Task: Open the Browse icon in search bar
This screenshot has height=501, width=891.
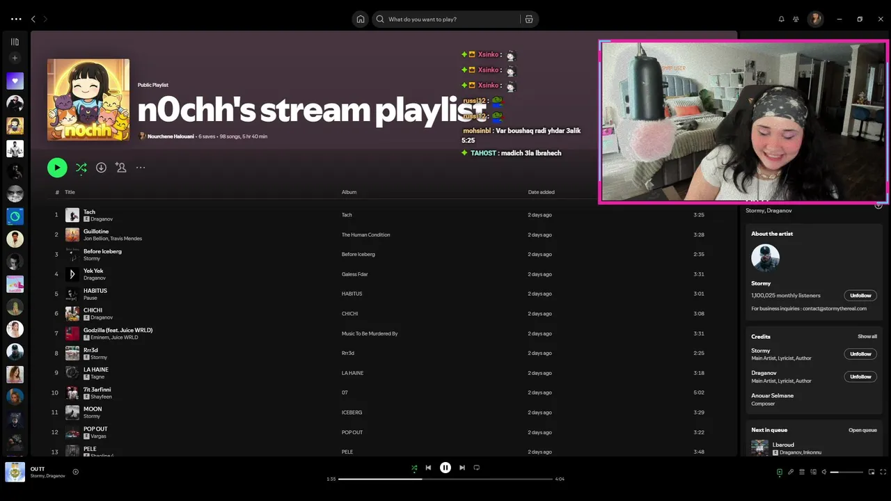Action: 529,19
